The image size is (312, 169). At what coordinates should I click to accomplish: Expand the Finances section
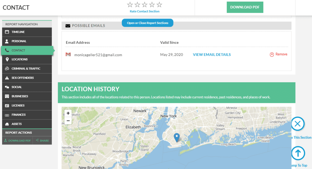19,115
